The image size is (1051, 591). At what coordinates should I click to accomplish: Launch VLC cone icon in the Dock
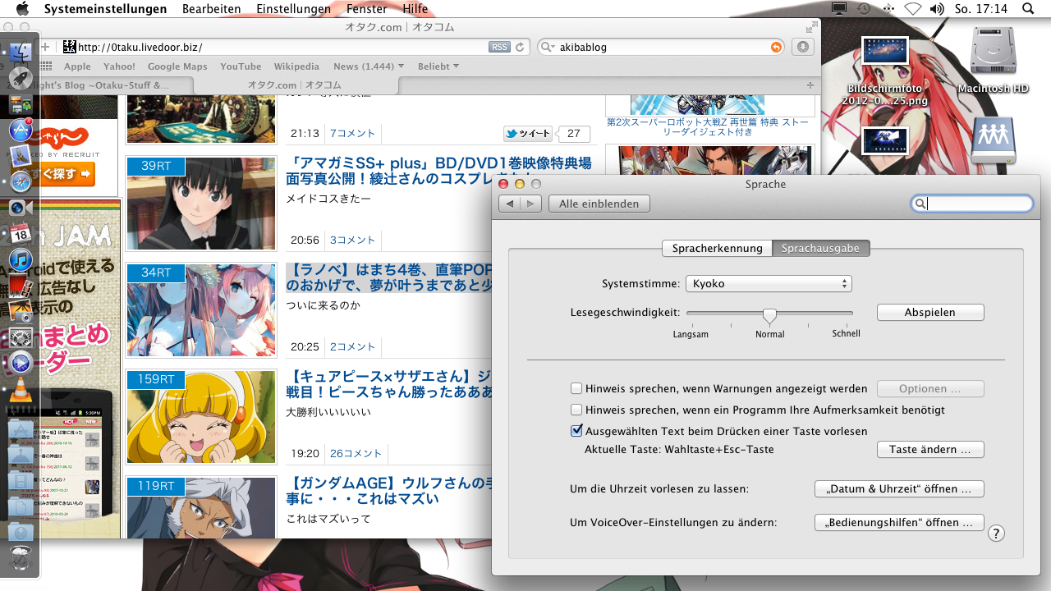pos(21,390)
